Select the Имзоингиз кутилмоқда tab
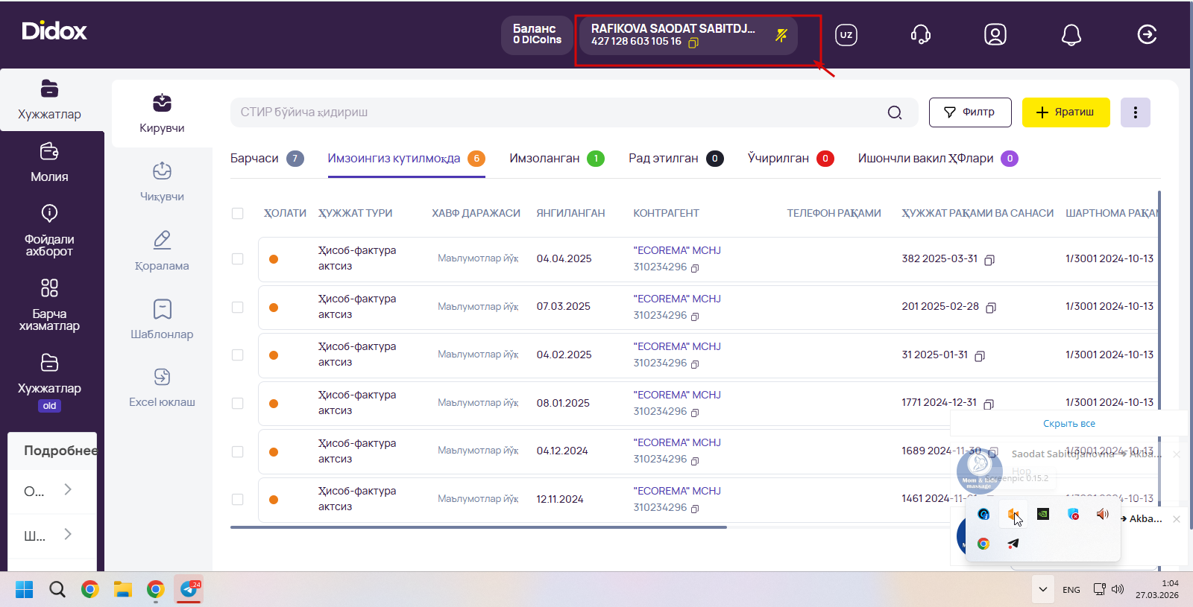This screenshot has height=607, width=1193. click(x=406, y=159)
